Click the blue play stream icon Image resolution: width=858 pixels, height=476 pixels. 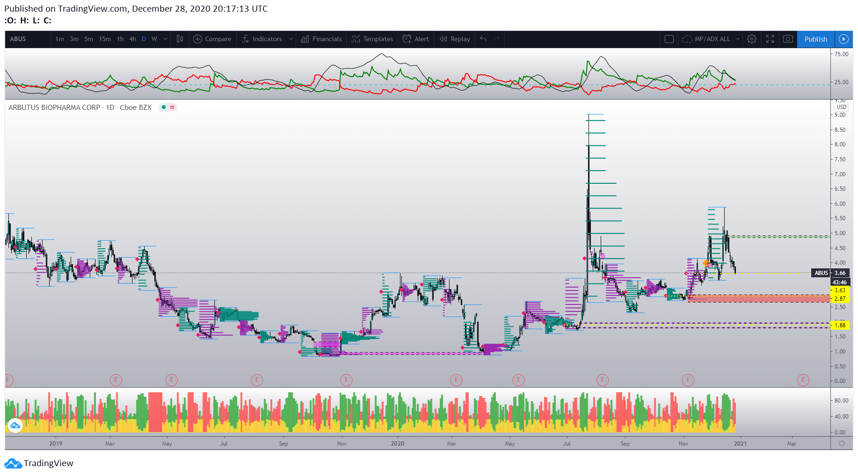(843, 39)
